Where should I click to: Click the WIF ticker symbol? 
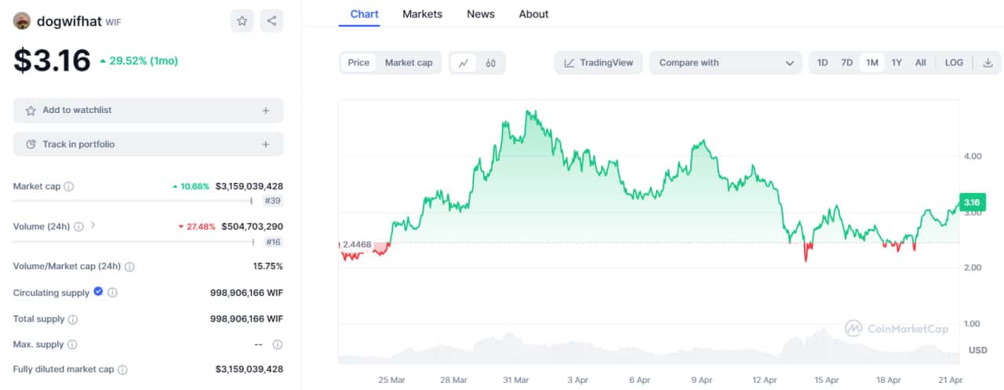click(114, 22)
